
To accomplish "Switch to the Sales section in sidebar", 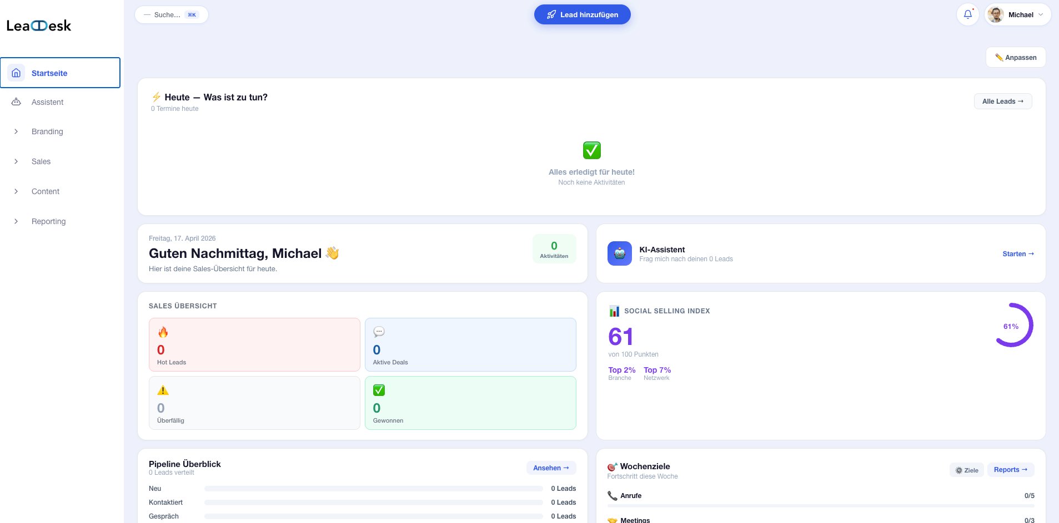I will pyautogui.click(x=41, y=161).
